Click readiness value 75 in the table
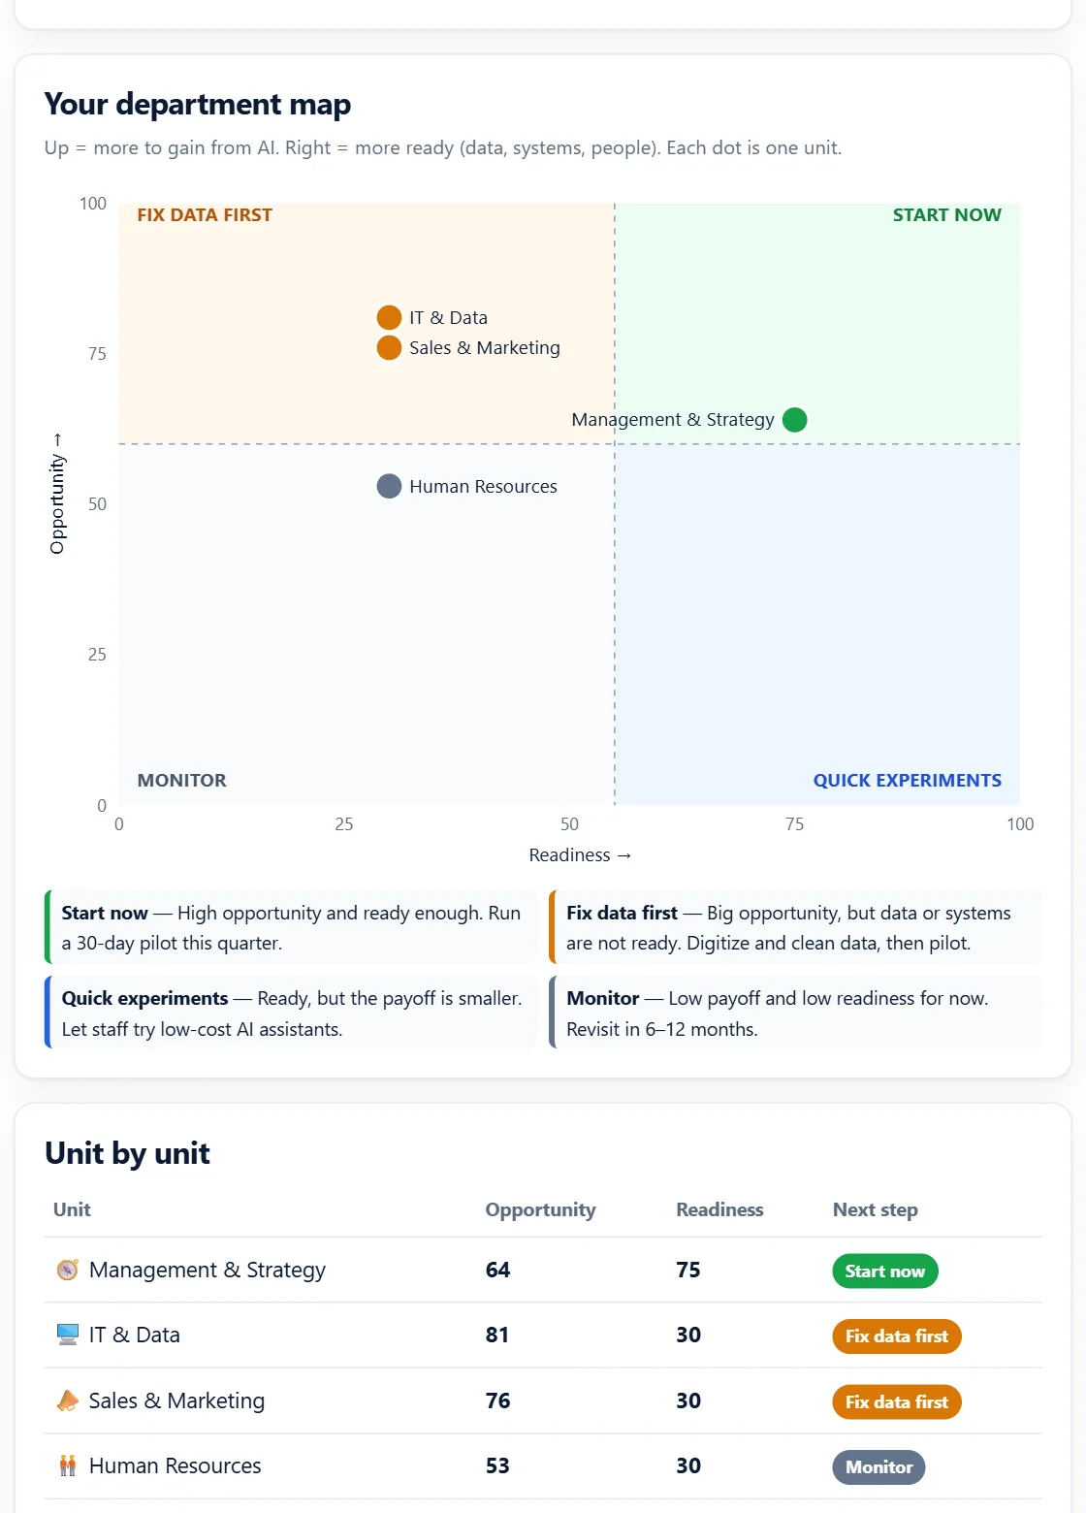This screenshot has height=1513, width=1086. [688, 1270]
